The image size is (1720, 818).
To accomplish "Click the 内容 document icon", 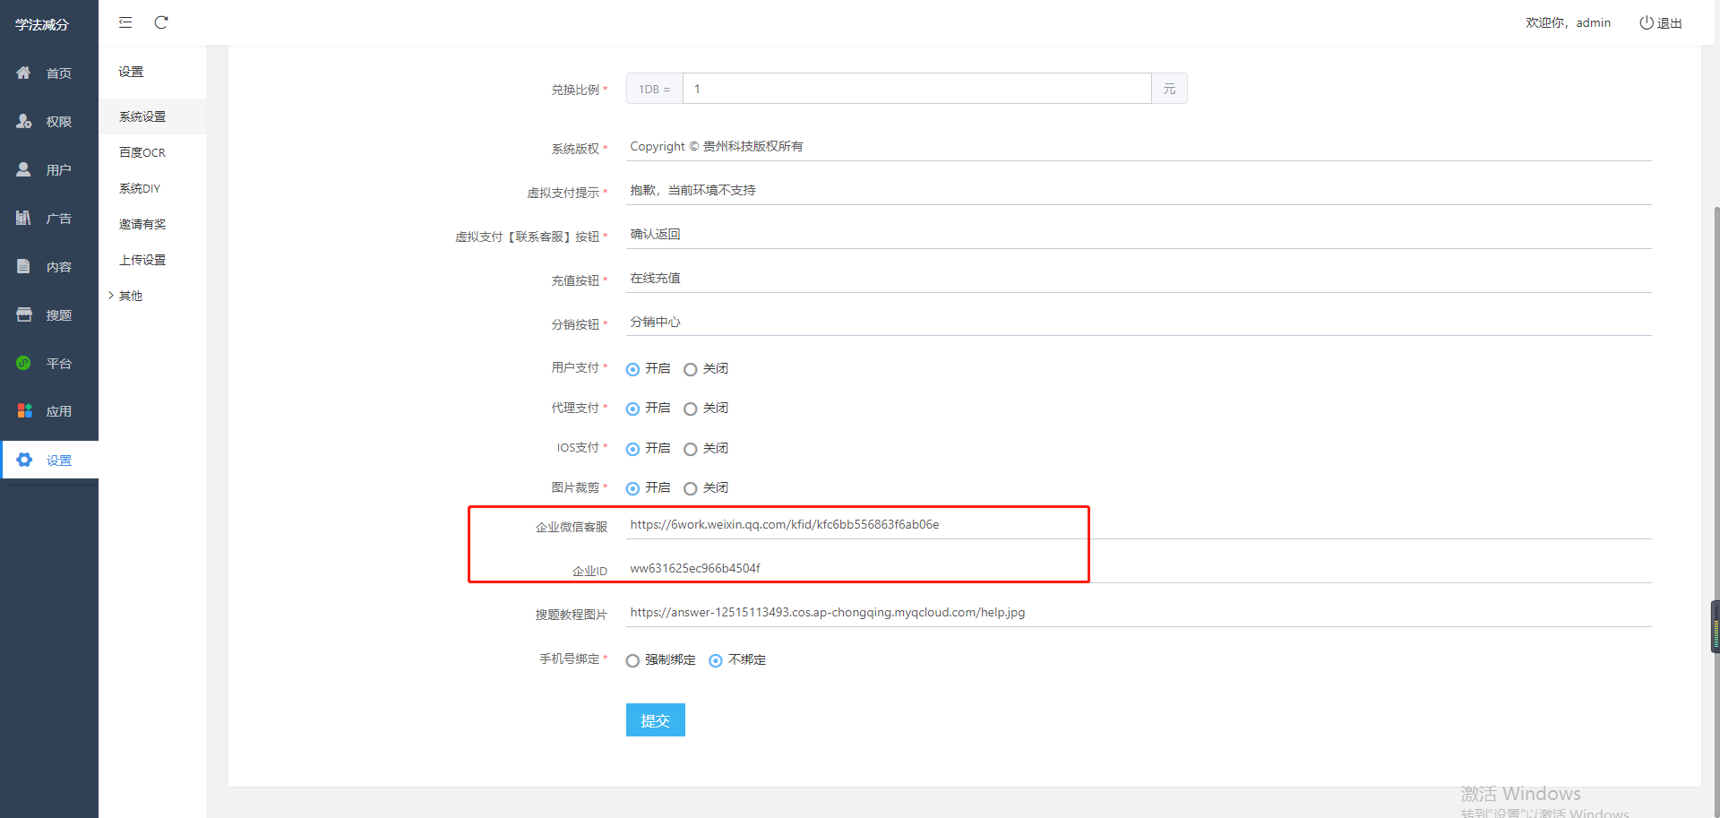I will click(x=24, y=266).
